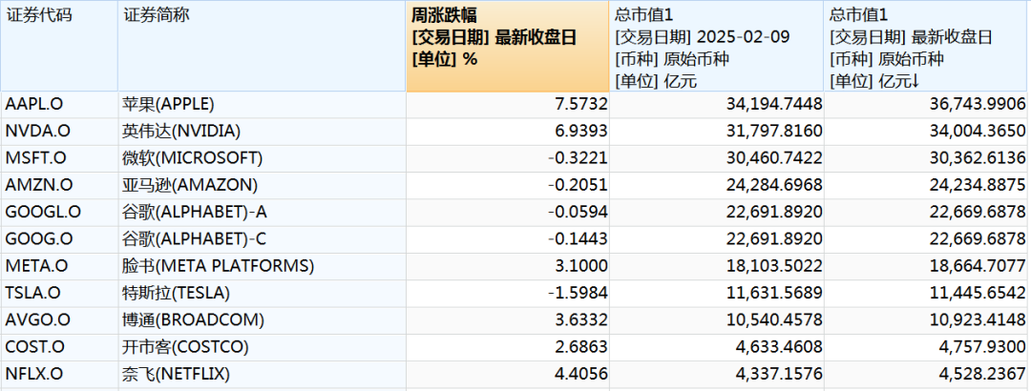Screen dimensions: 1031x391
Task: Click the name 微软(MICROSOFT)
Action: click(192, 158)
